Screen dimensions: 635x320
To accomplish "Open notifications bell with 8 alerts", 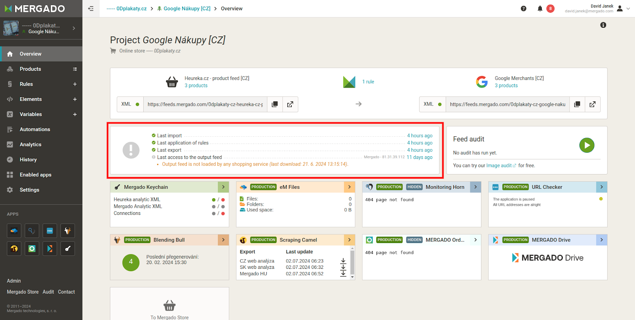I will click(x=540, y=8).
